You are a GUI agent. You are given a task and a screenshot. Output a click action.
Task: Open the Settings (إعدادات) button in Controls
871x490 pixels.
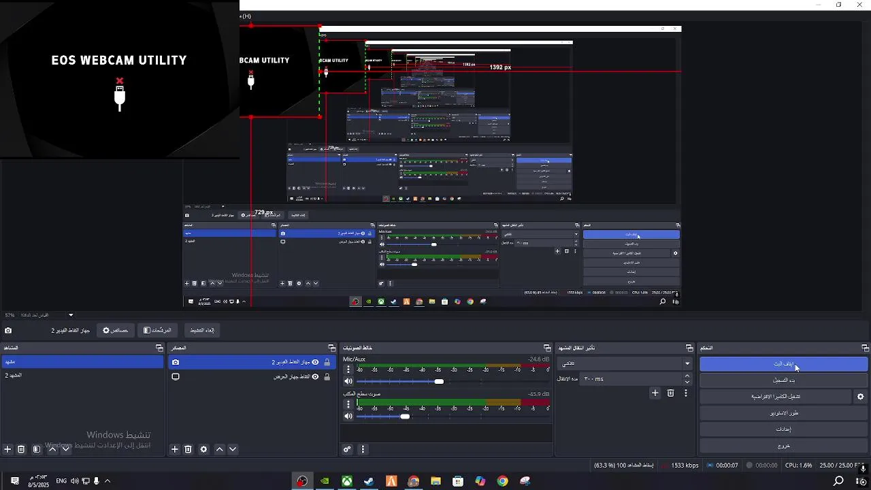784,429
